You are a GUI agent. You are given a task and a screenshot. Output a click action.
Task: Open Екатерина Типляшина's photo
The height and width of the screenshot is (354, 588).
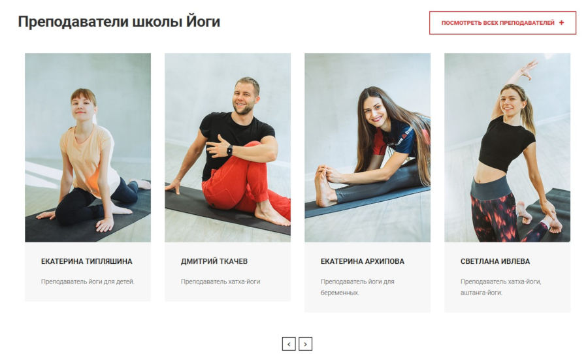click(x=88, y=148)
